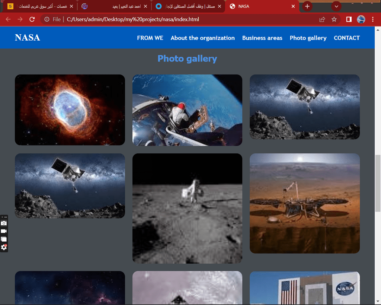Screen dimensions: 381x305
Task: Open Business areas nav link
Action: point(262,38)
